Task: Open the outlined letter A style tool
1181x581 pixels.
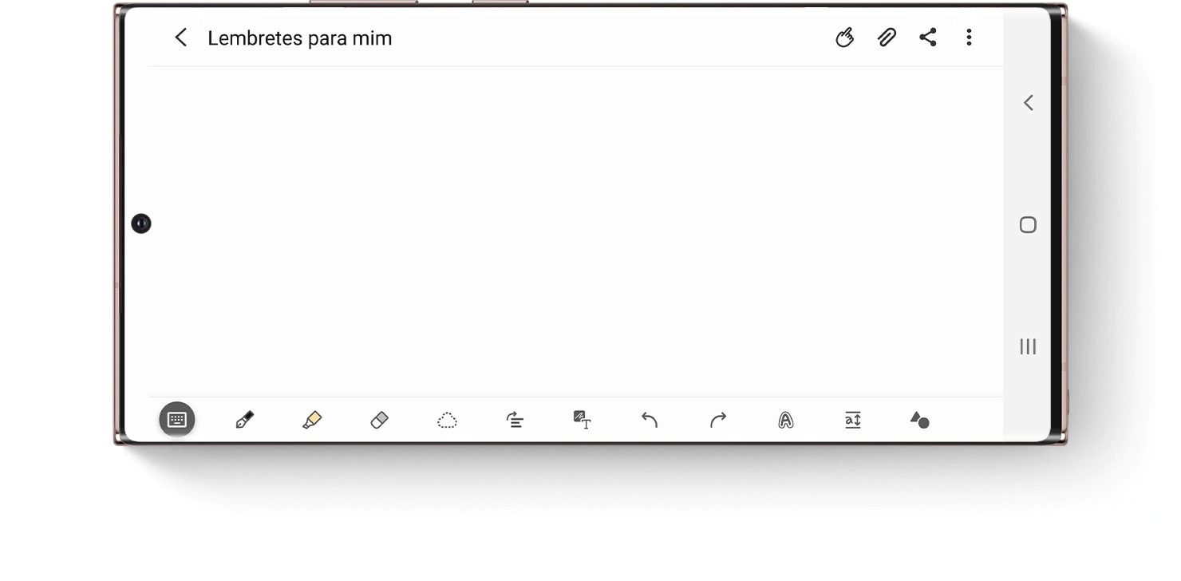Action: (785, 420)
